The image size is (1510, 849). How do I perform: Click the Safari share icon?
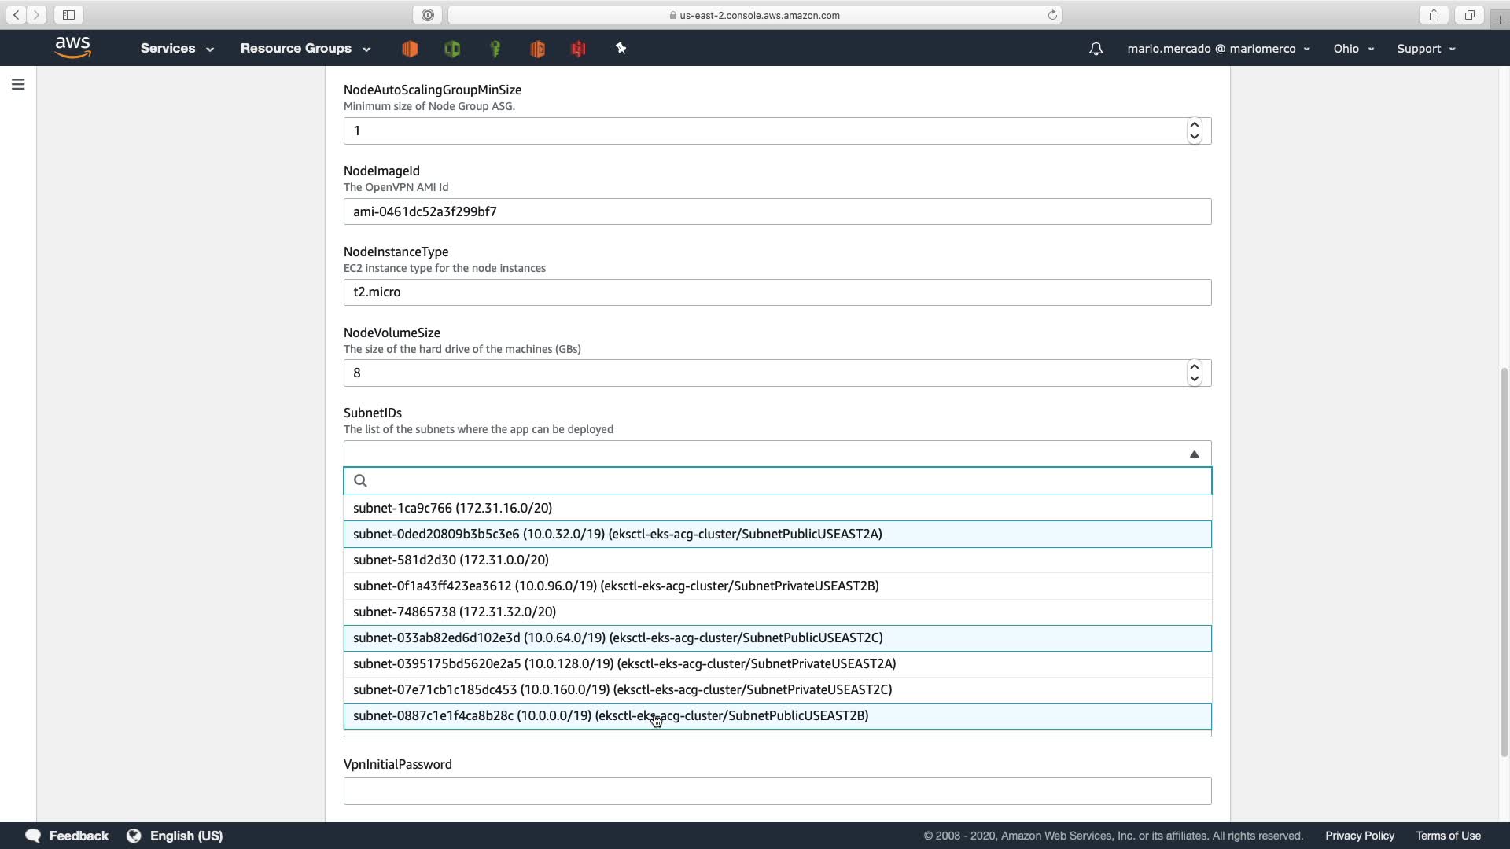(1434, 15)
